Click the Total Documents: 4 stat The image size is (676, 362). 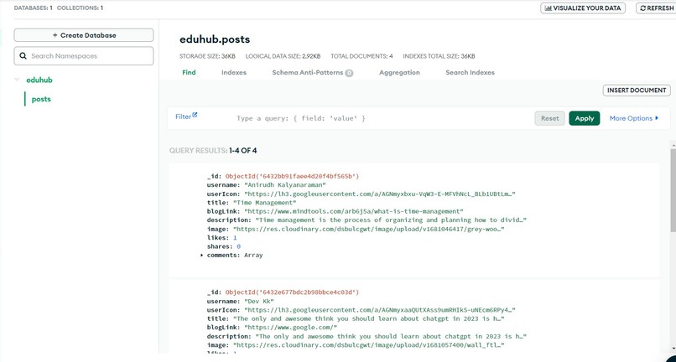click(x=361, y=56)
